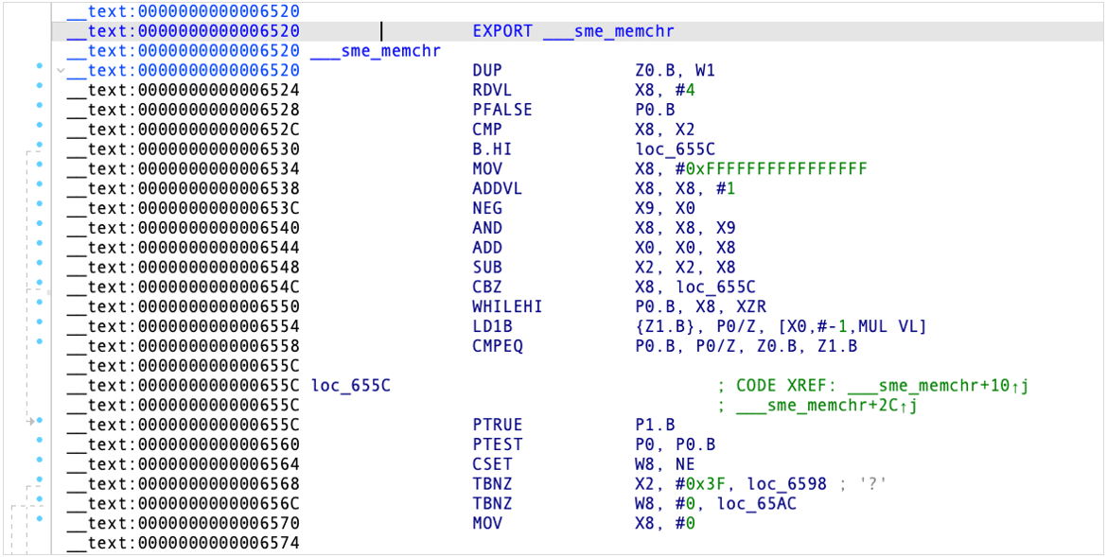
Task: Set breakpoint dot at 6570 MOV X8, #0
Action: pyautogui.click(x=40, y=518)
